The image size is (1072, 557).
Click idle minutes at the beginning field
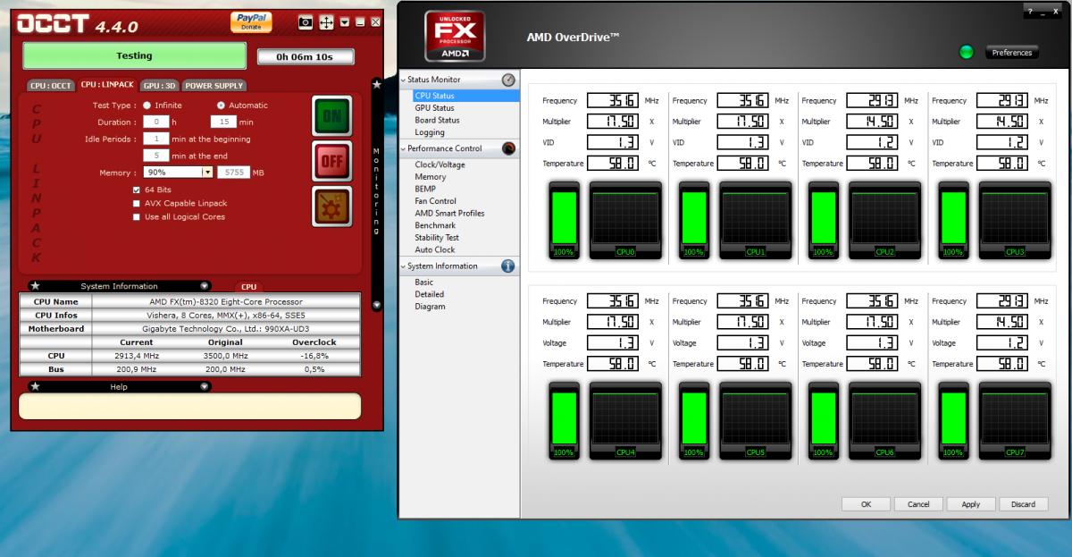[156, 139]
